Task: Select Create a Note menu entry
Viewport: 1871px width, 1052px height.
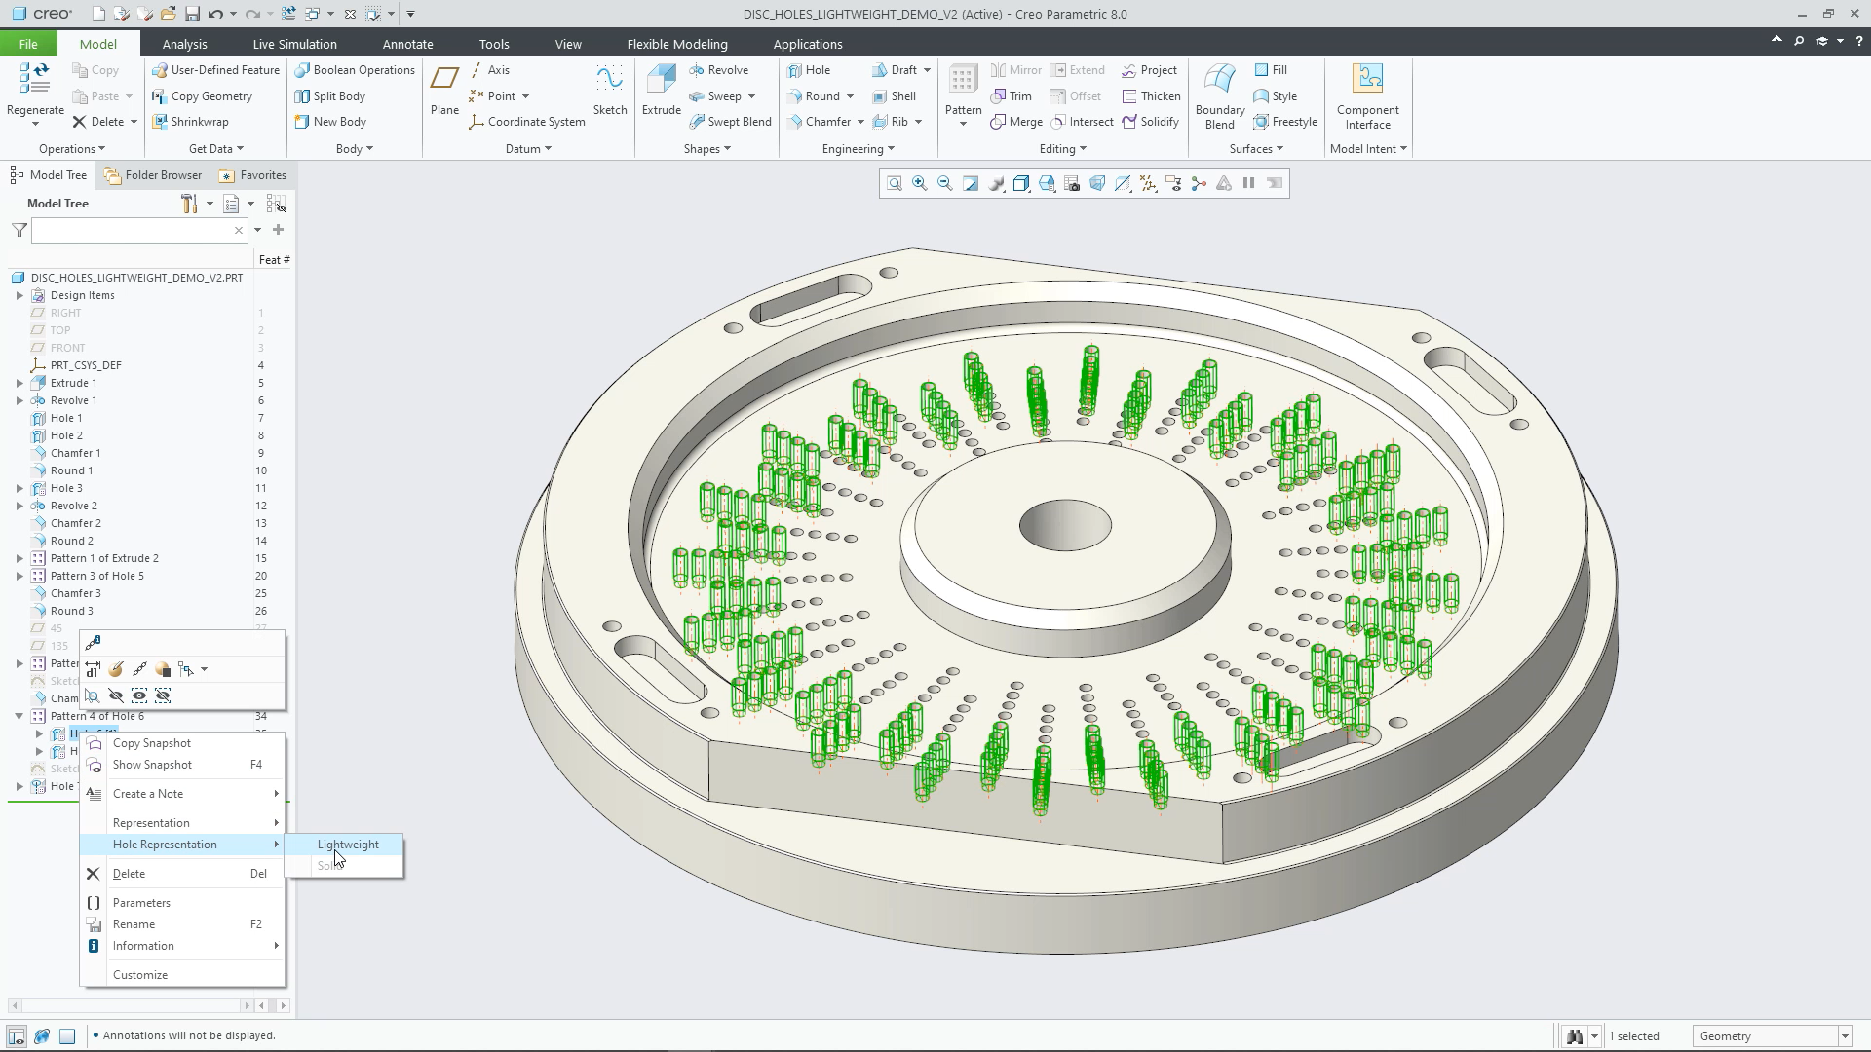Action: coord(183,794)
